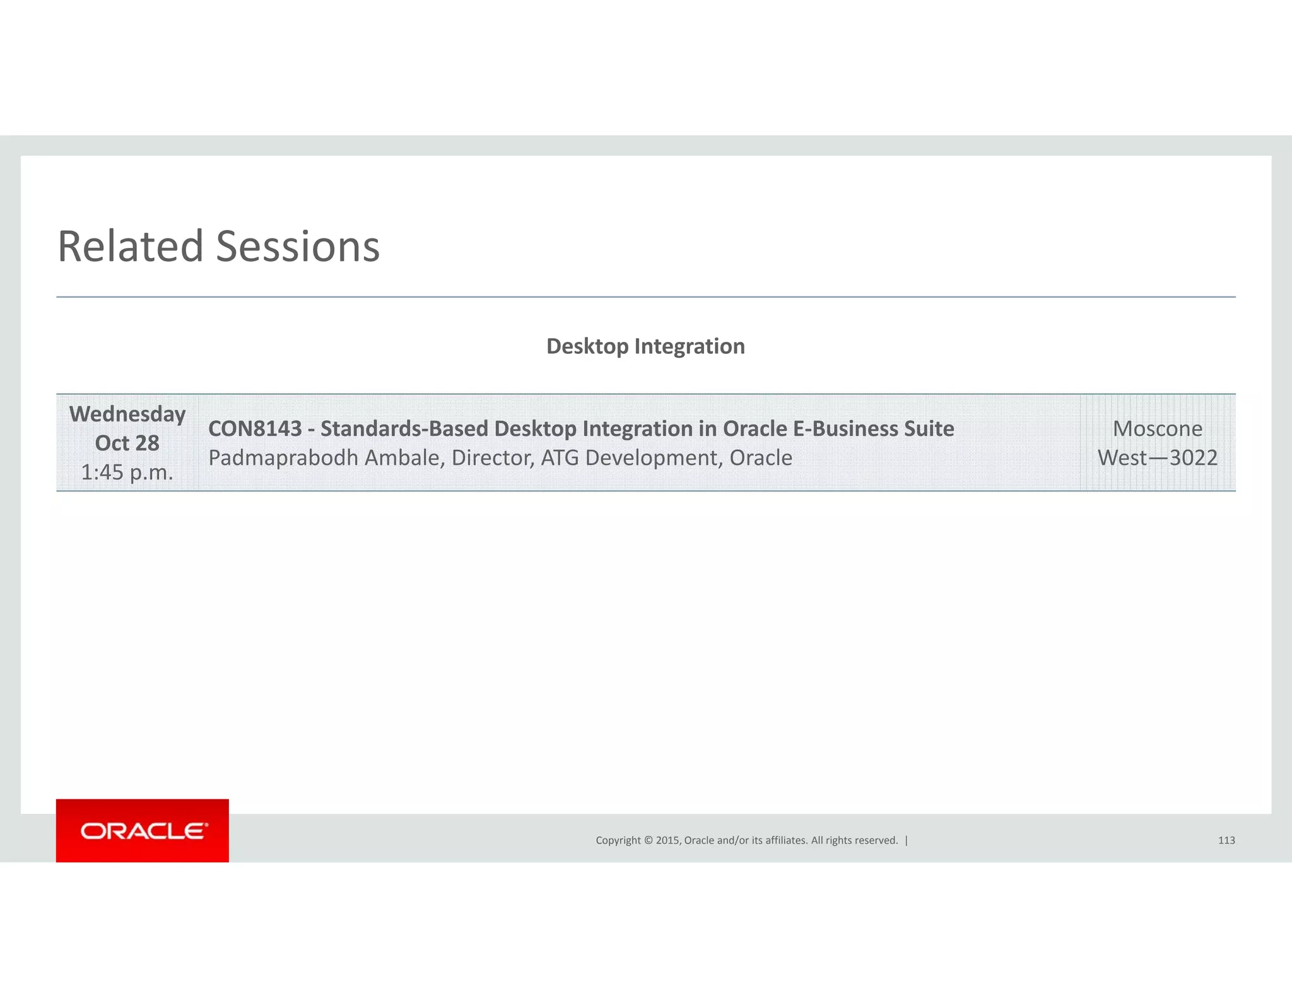Viewport: 1292px width, 998px height.
Task: Click the Oracle logo
Action: (x=143, y=830)
